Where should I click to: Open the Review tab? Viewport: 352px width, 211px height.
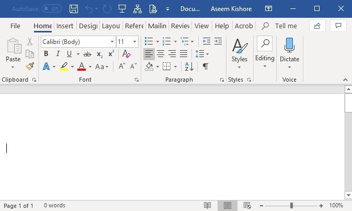(x=180, y=26)
